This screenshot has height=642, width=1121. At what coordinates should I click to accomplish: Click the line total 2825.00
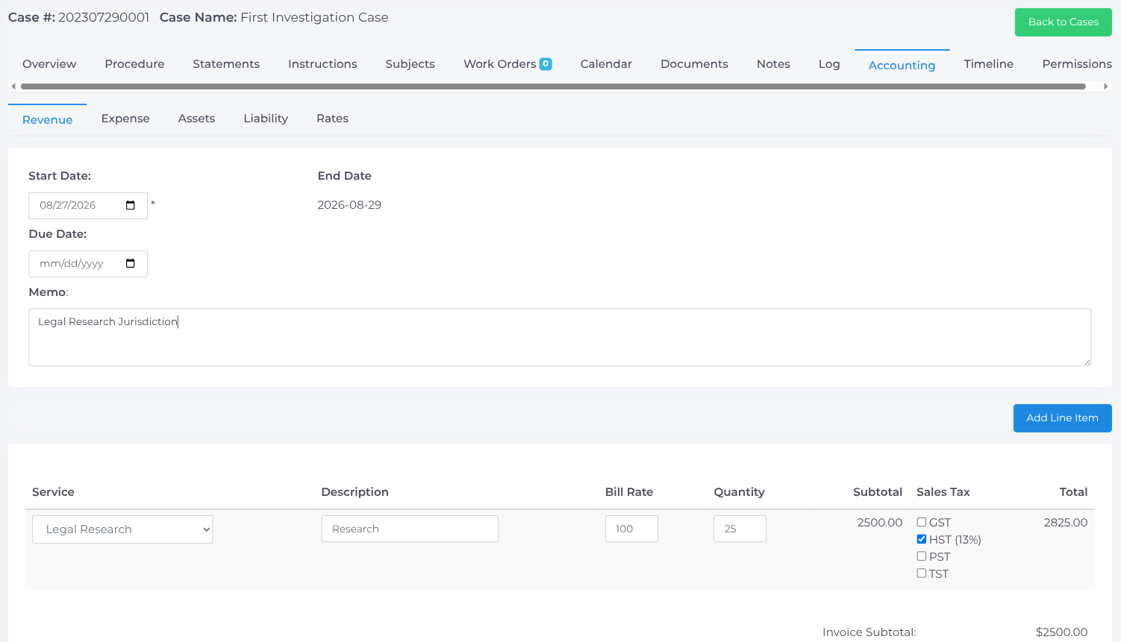tap(1066, 523)
